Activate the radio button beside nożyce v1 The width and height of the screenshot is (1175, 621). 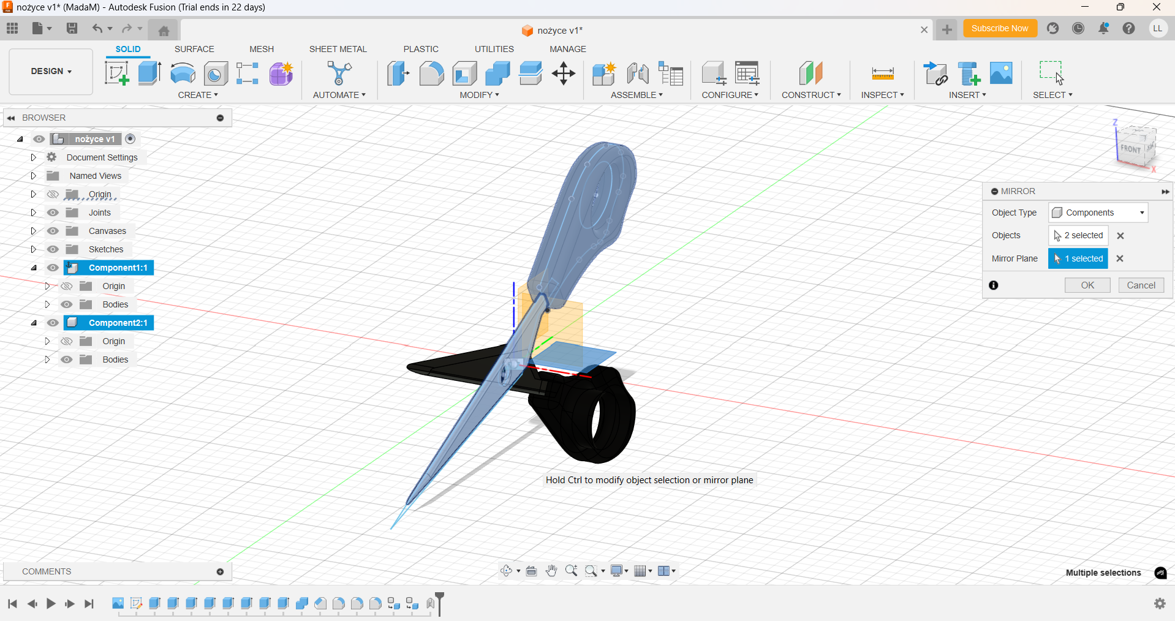click(130, 139)
